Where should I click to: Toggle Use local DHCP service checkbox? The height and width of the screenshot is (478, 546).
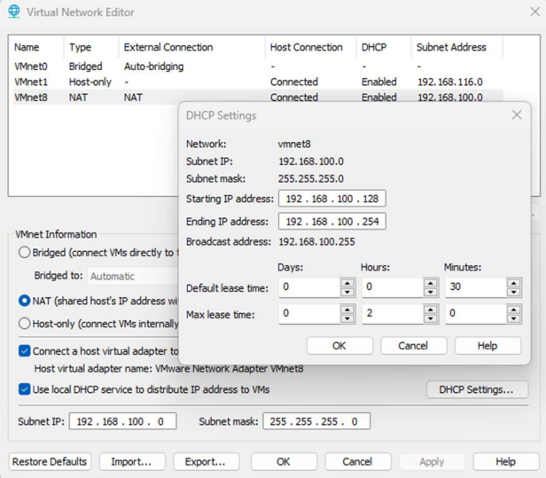24,389
